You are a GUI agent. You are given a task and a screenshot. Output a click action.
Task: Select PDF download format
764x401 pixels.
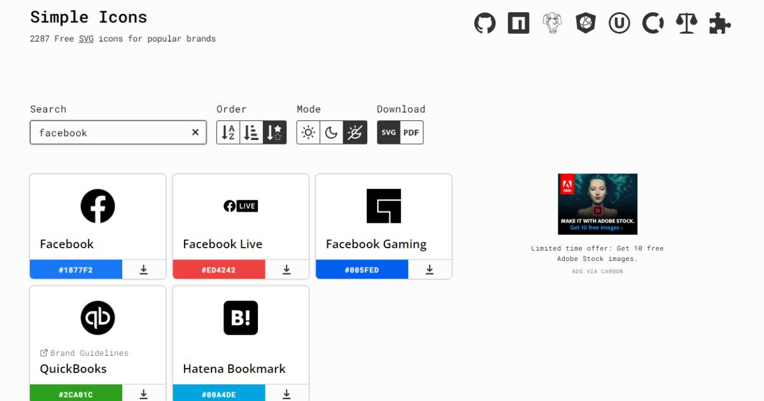[x=411, y=132]
